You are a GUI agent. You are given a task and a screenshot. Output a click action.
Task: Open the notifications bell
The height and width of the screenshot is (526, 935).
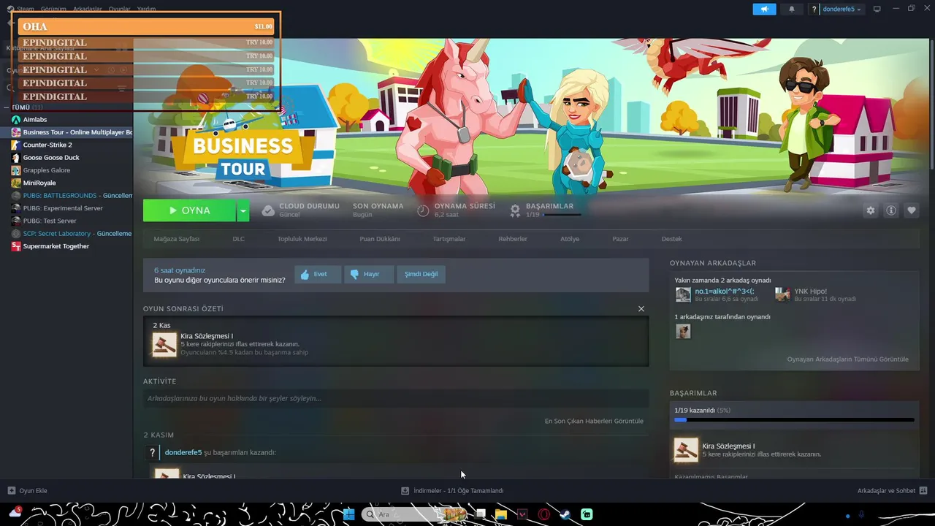792,9
